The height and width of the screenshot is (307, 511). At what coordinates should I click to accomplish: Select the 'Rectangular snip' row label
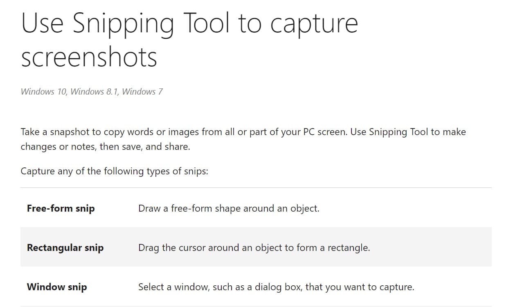tap(65, 248)
